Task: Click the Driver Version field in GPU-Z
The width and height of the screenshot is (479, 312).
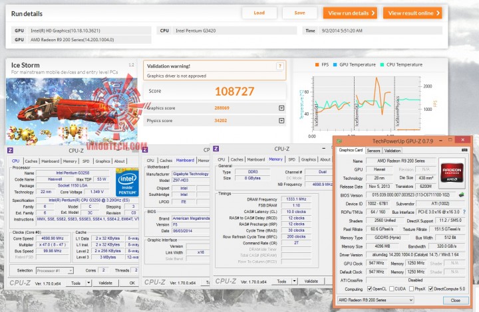Action: (415, 254)
